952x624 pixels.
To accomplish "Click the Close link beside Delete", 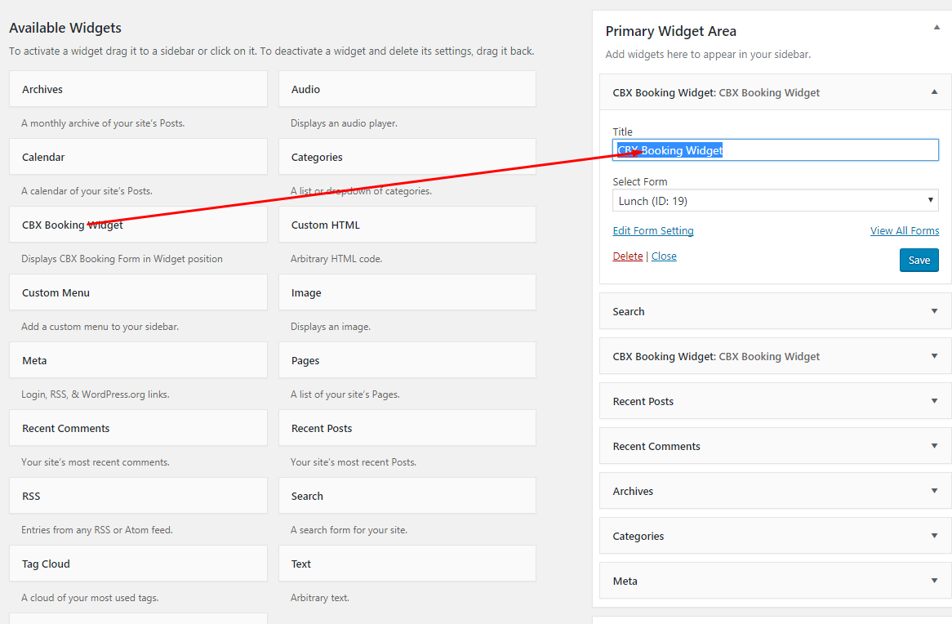I will pyautogui.click(x=664, y=256).
